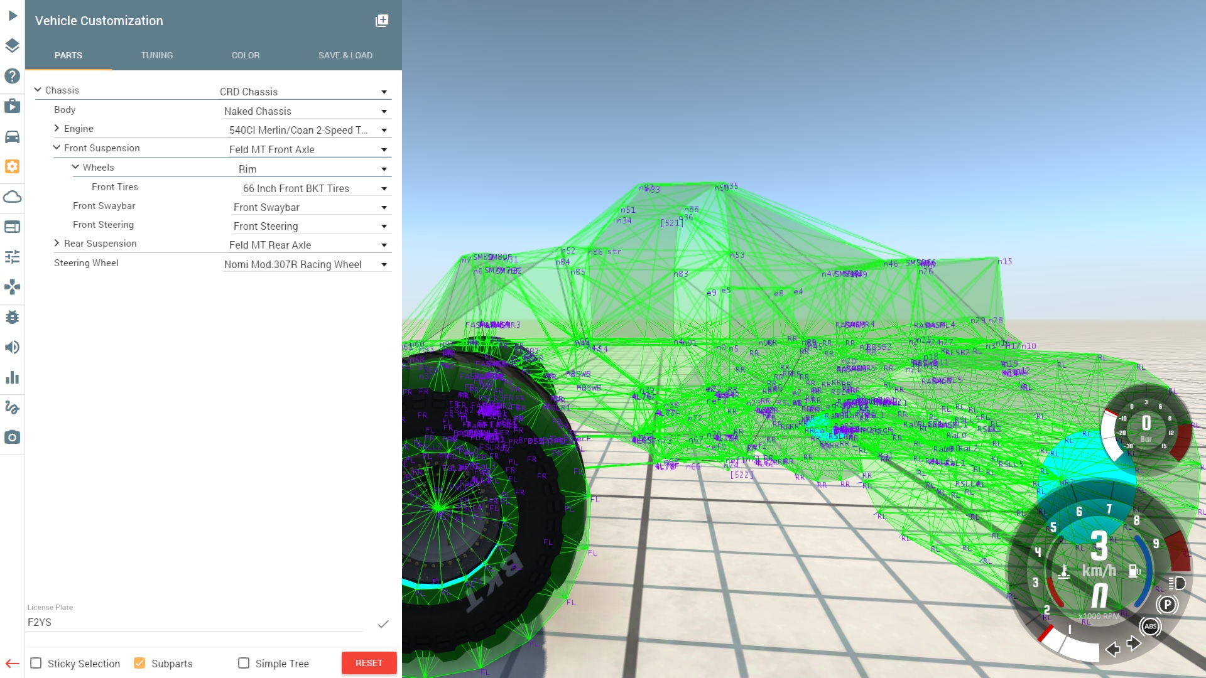Select the orange vehicle parts config icon
Image resolution: width=1206 pixels, height=678 pixels.
[13, 166]
